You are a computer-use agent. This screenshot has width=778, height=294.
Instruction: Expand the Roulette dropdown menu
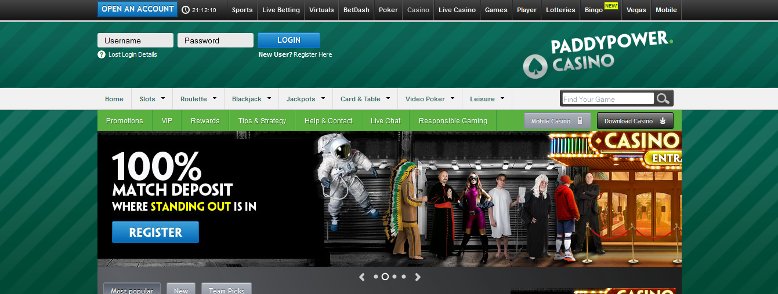pos(198,99)
